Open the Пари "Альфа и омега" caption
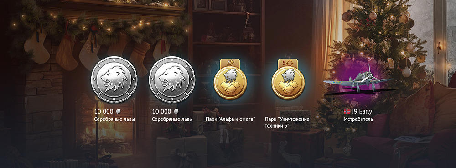The width and height of the screenshot is (456, 168). pos(230,119)
